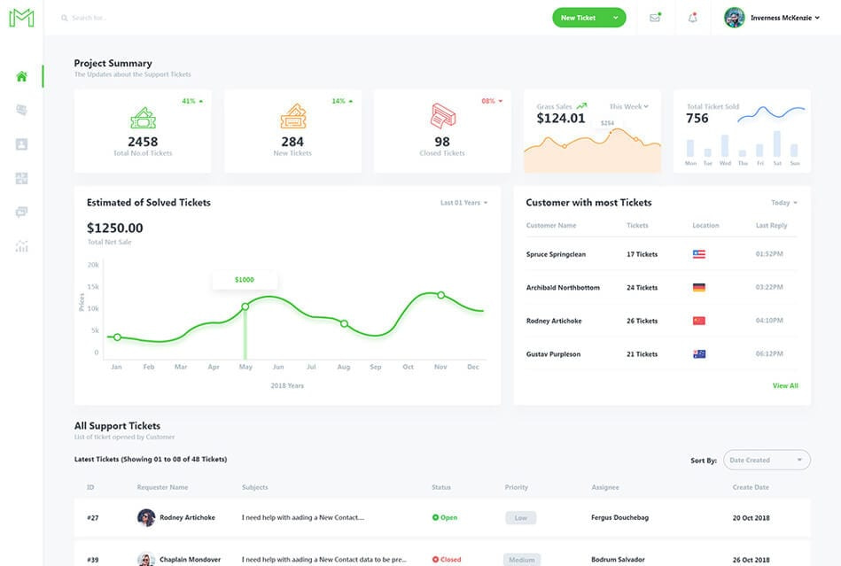Click the mail envelope icon in the header
Viewport: 841px width, 566px height.
pyautogui.click(x=655, y=18)
